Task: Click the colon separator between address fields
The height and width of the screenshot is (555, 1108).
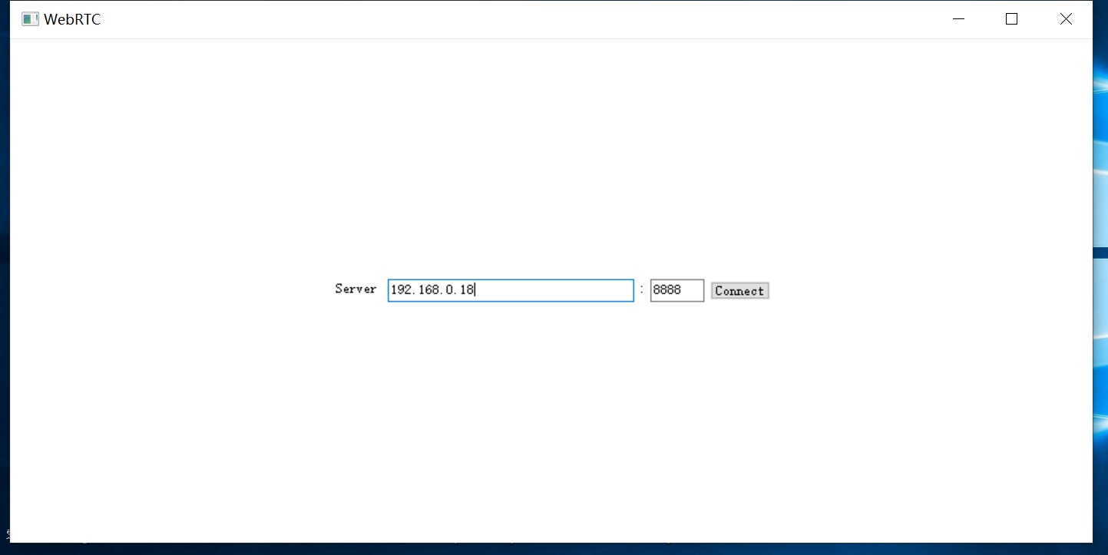Action: point(641,290)
